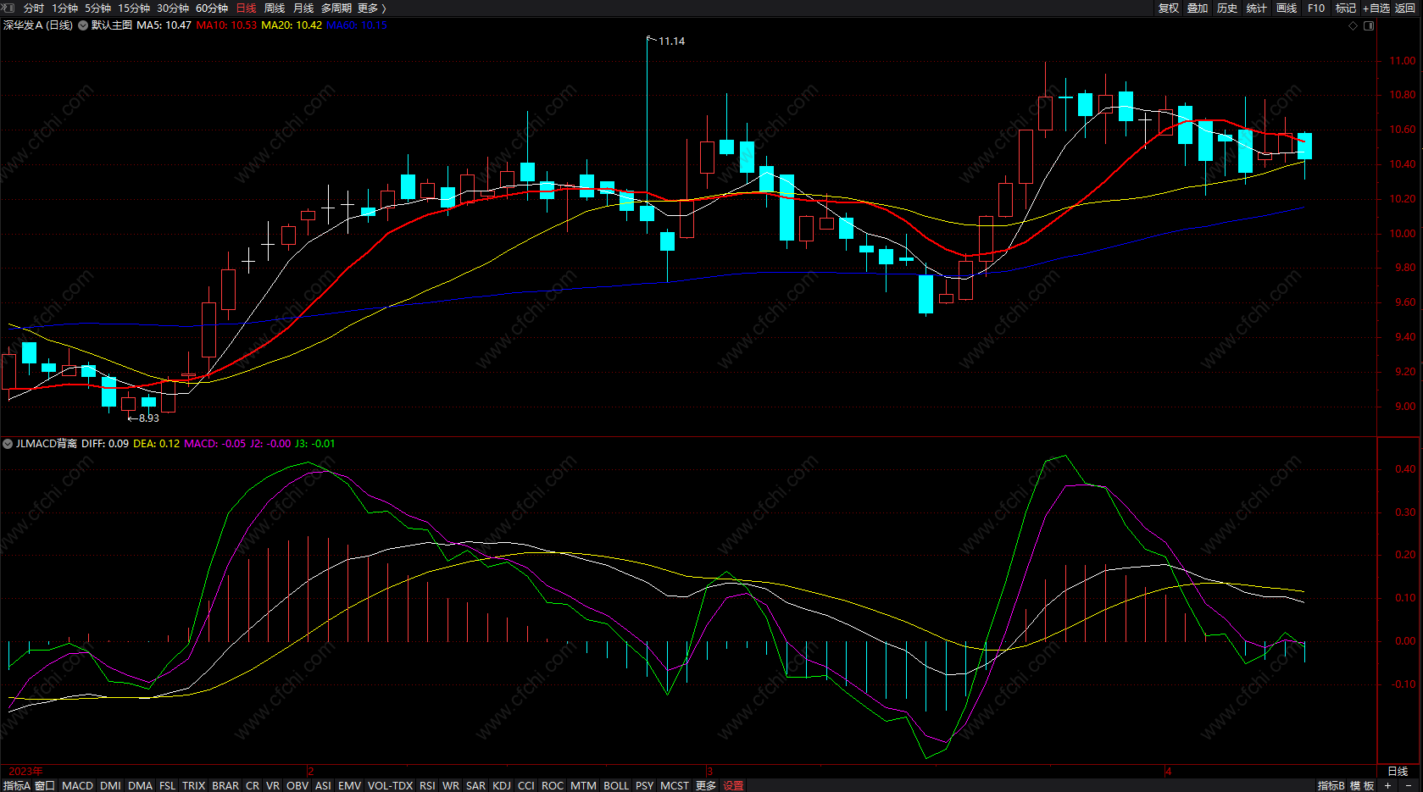Apply the FSL indicator
The height and width of the screenshot is (792, 1423).
[168, 786]
